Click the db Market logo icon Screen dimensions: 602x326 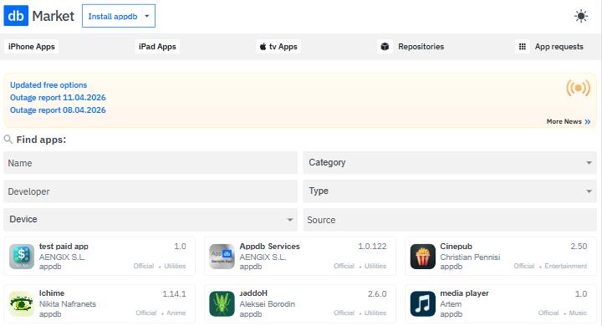[16, 16]
